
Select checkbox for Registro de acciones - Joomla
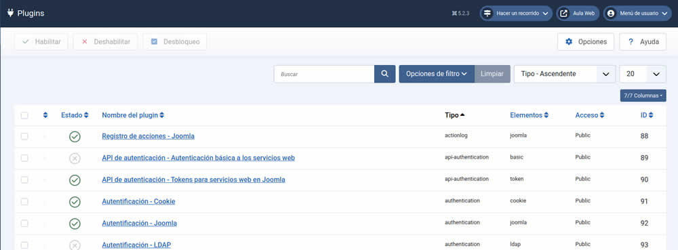[x=24, y=136]
